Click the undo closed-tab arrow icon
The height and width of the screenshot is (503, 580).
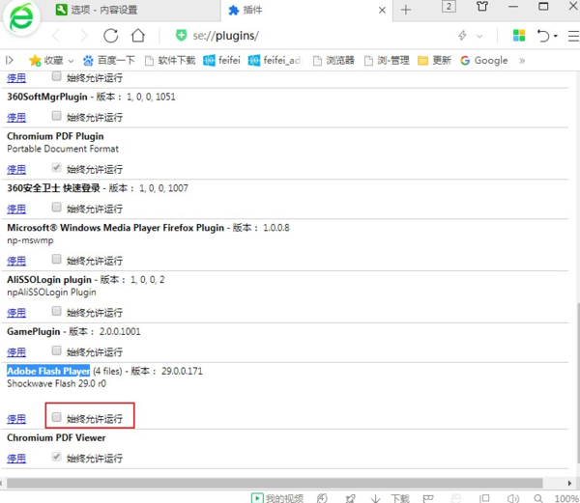544,36
